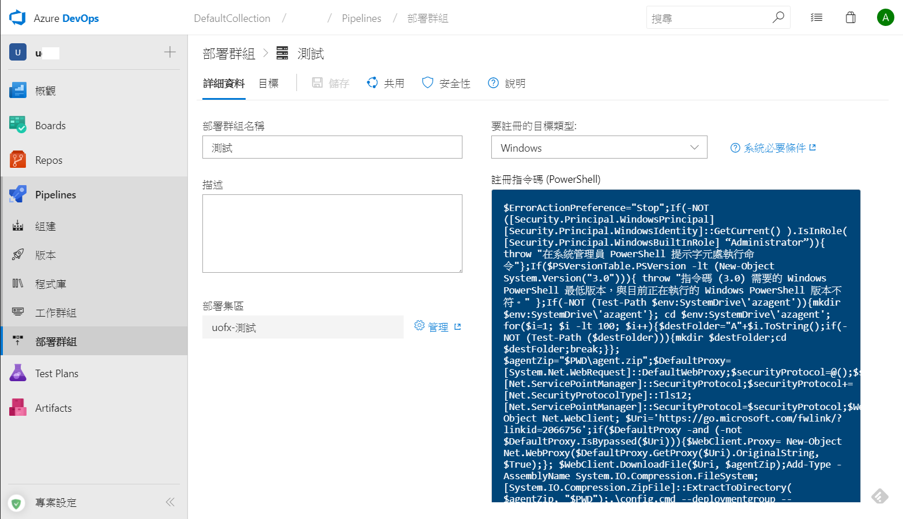
Task: Click the PowerShell registration script box
Action: pos(676,346)
